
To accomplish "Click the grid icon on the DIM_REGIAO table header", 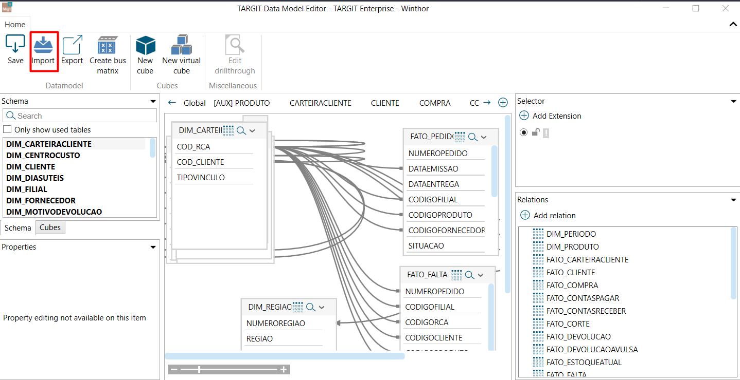I will click(x=298, y=307).
